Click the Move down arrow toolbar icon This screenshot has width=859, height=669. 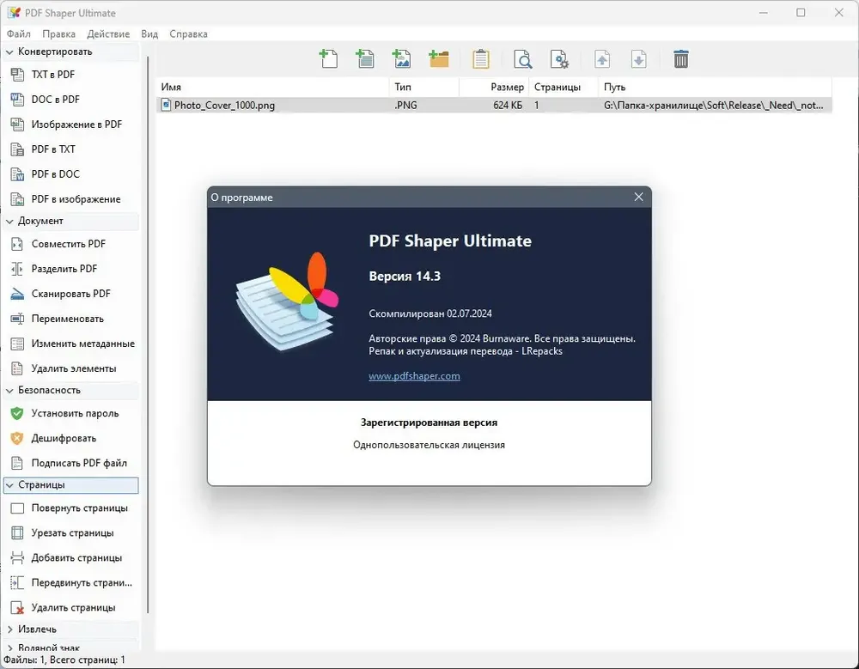[x=639, y=58]
